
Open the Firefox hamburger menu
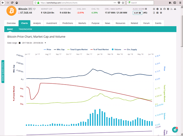tap(180, 2)
